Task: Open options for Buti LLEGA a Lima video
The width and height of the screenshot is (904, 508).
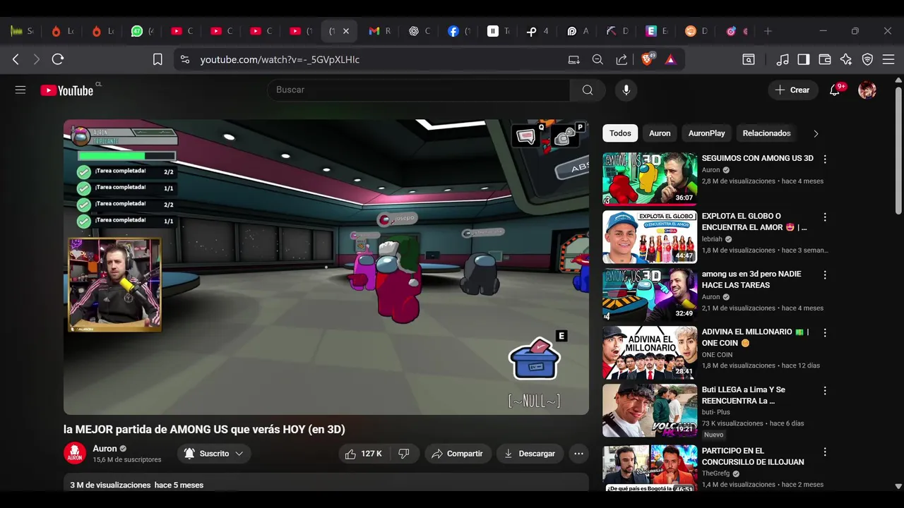Action: (824, 391)
